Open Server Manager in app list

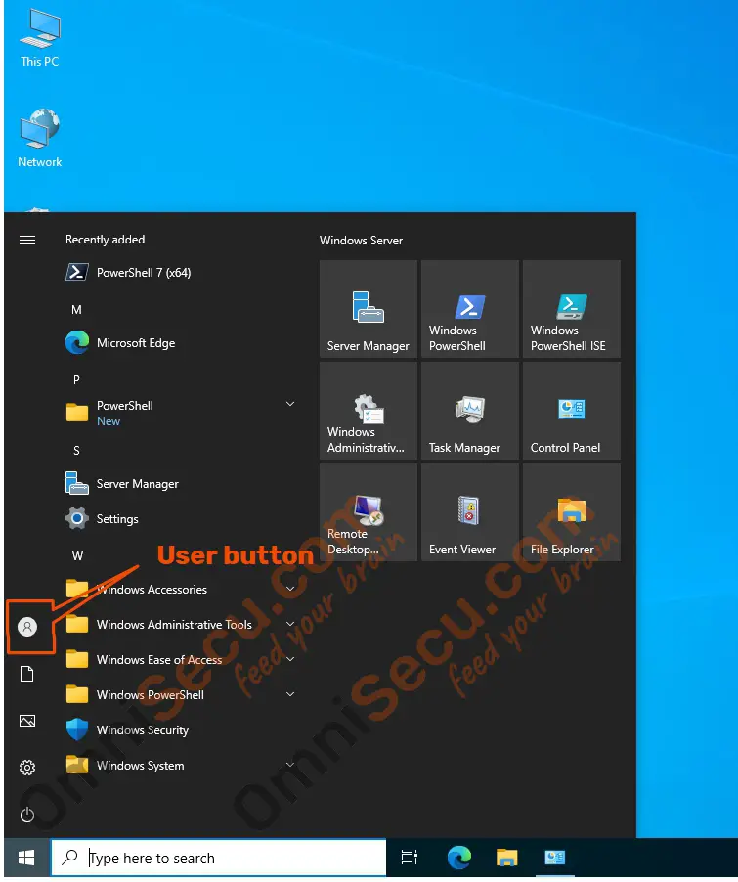click(180, 484)
